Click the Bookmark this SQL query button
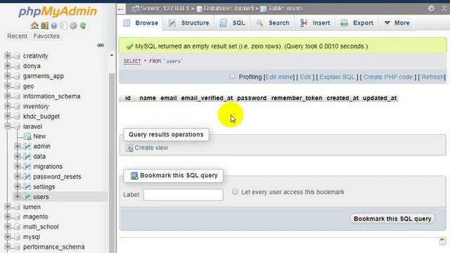The width and height of the screenshot is (450, 253). 392,219
